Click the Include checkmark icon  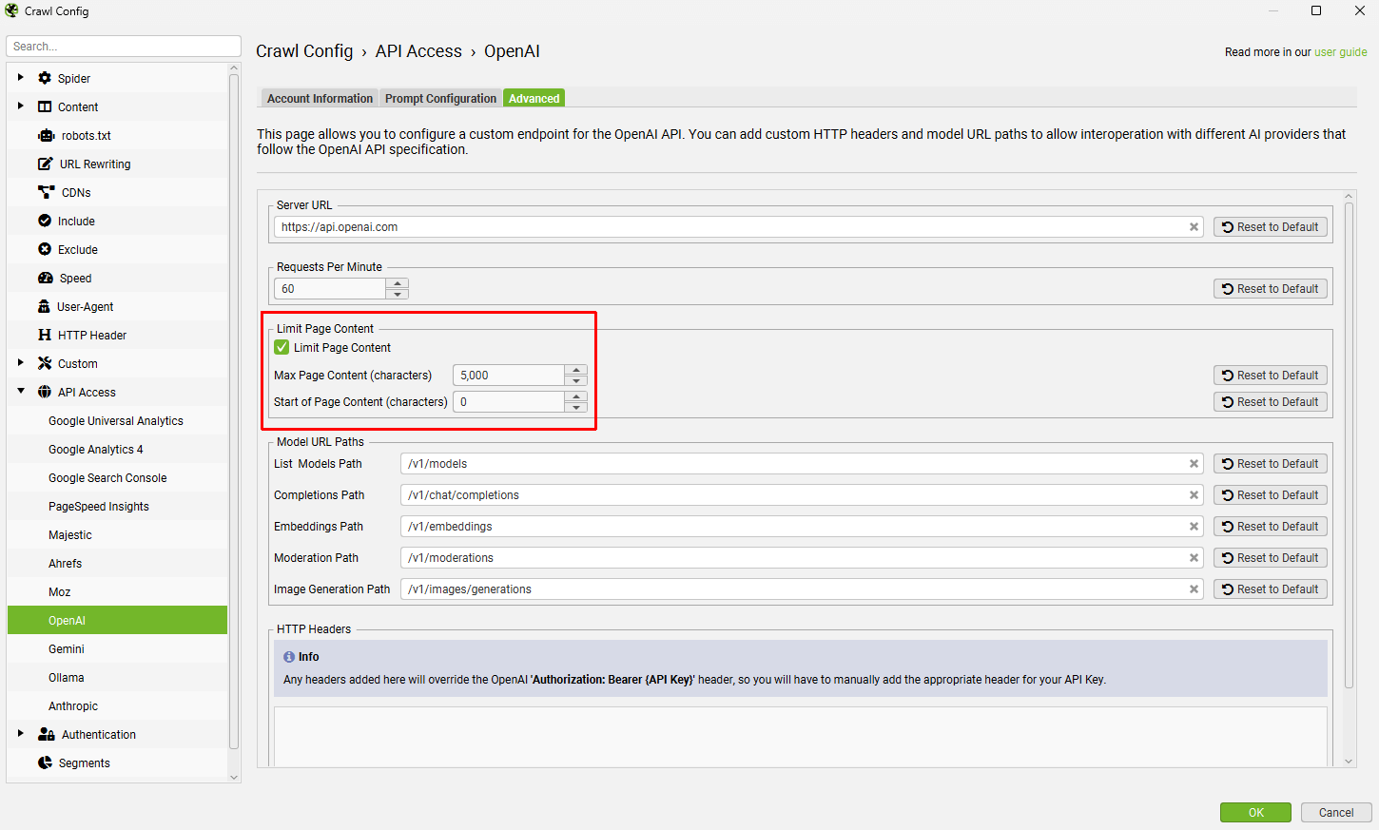click(45, 221)
